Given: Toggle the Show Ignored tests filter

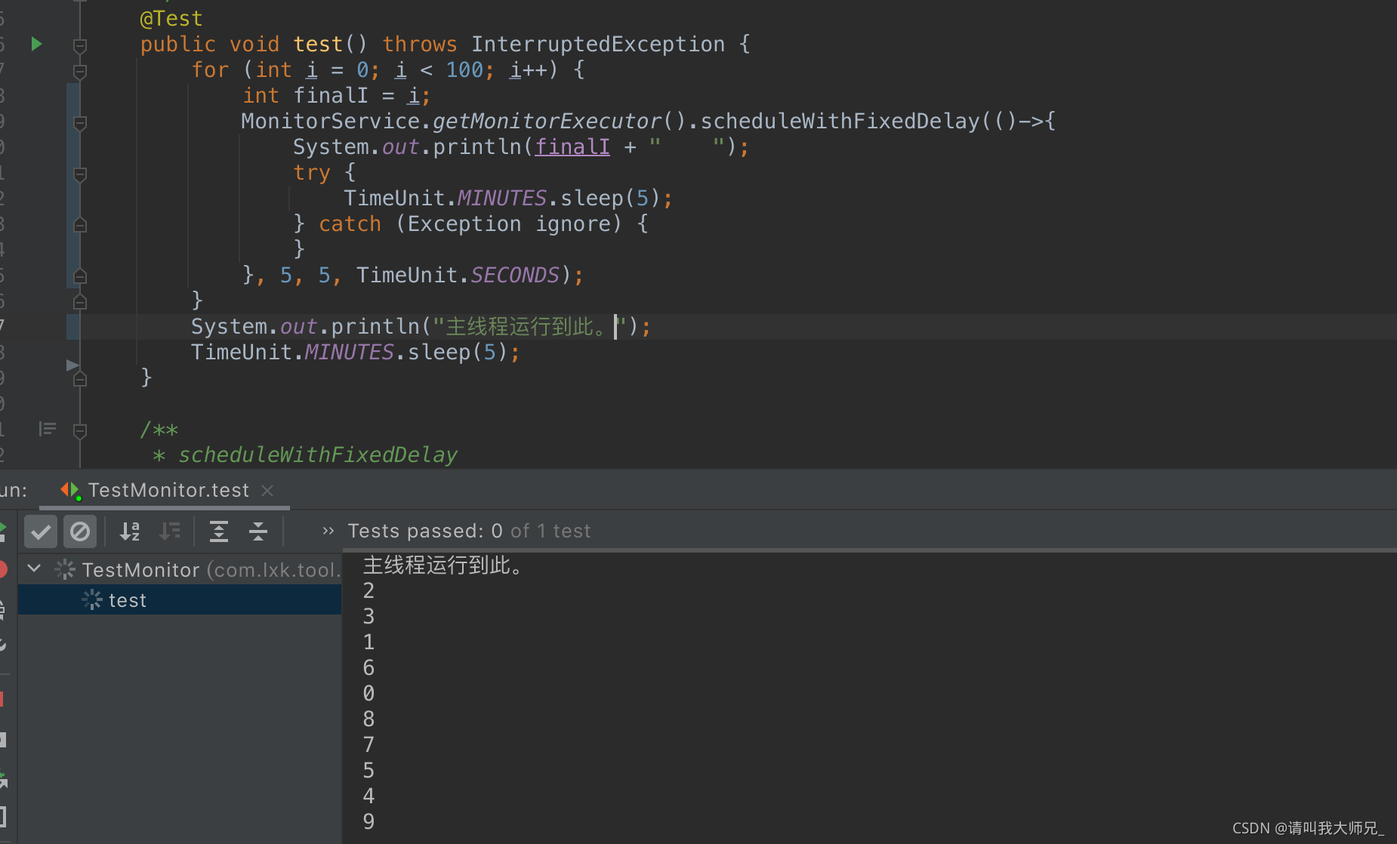Looking at the screenshot, I should [80, 531].
